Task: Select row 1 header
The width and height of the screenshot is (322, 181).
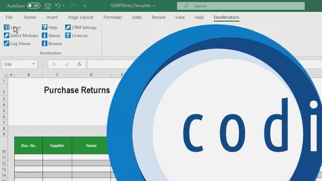Action: click(x=4, y=81)
